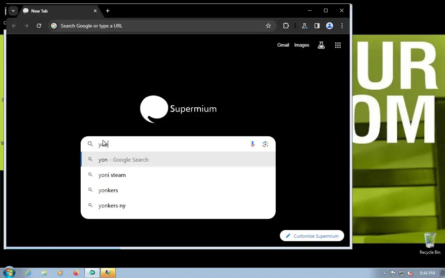Click the highlighted taskbar app next to Supermium
Screen dimensions: 445x278
tap(108, 273)
